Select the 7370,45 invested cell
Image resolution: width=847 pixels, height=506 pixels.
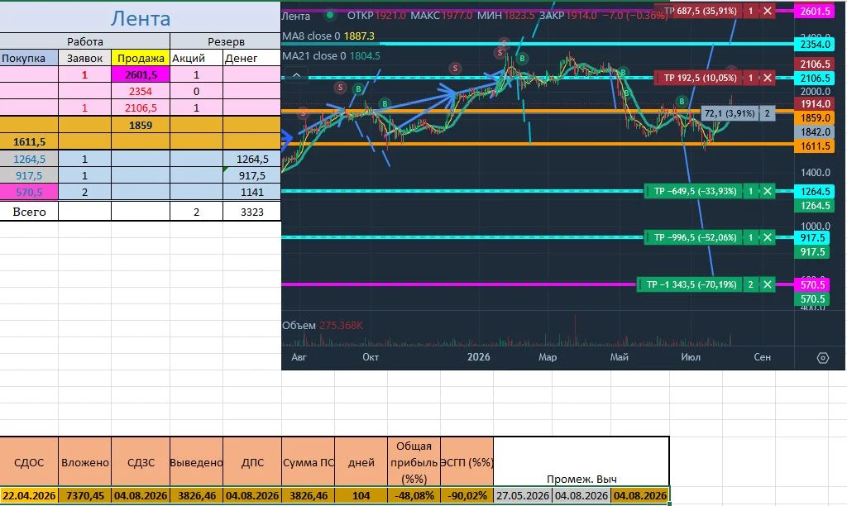point(85,495)
